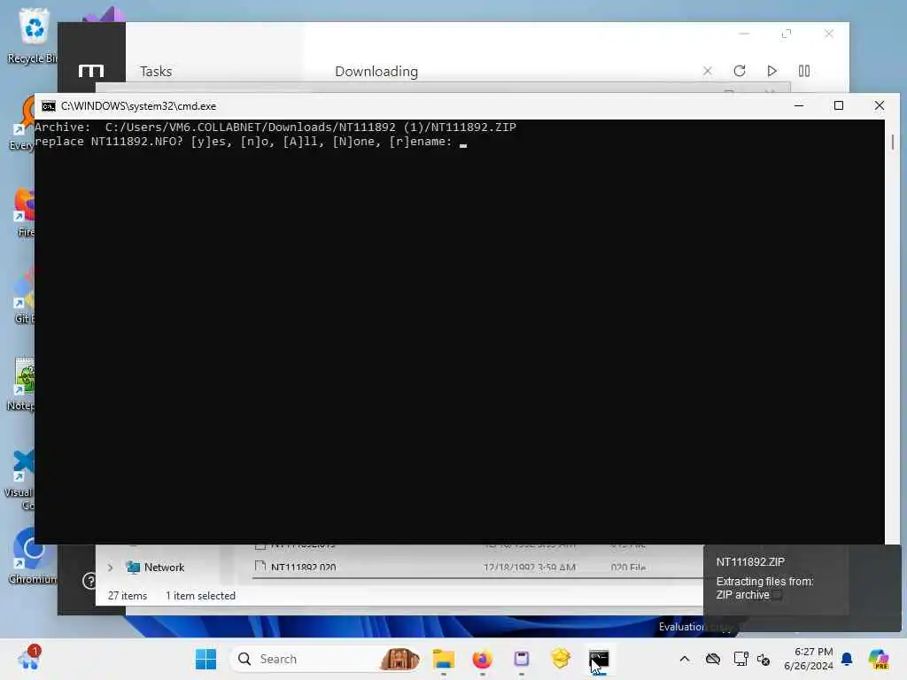907x680 pixels.
Task: Click the gorilla image beside the Search box
Action: click(x=399, y=659)
